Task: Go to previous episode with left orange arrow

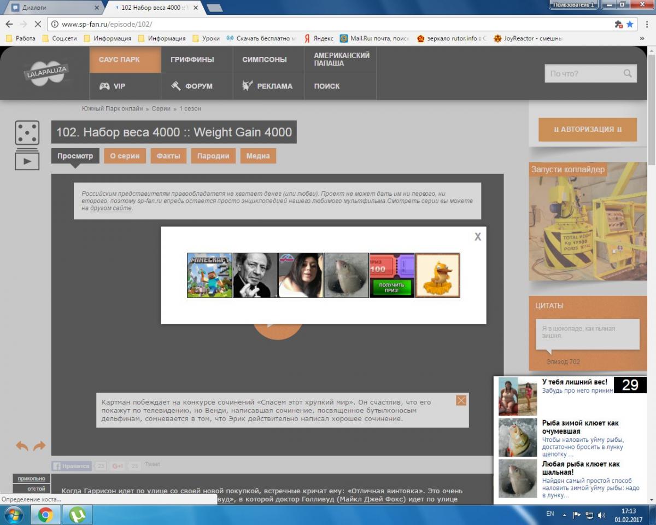Action: [x=22, y=446]
